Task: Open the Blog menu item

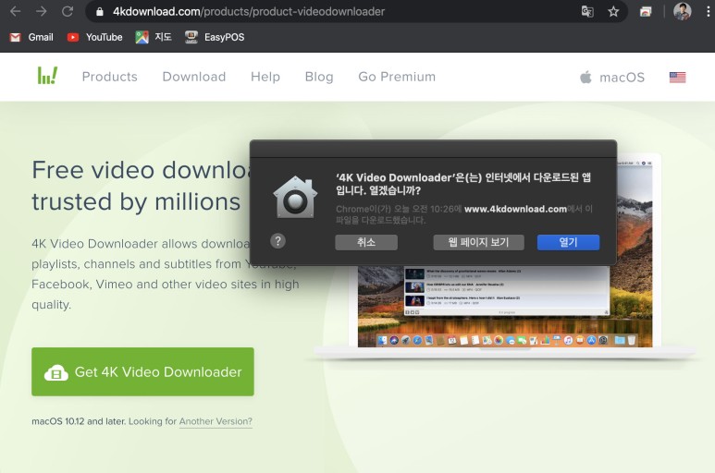Action: pyautogui.click(x=319, y=77)
